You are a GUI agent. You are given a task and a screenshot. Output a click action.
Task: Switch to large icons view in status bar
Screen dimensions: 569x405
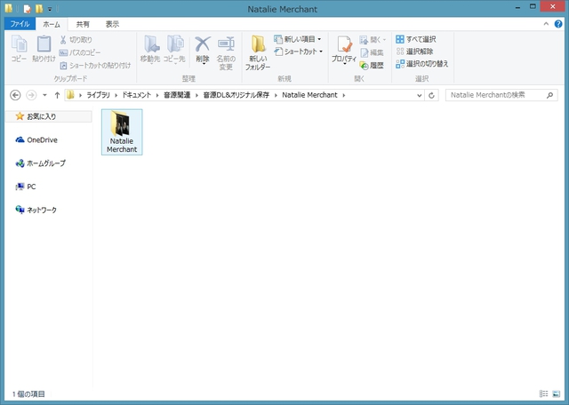(x=557, y=393)
